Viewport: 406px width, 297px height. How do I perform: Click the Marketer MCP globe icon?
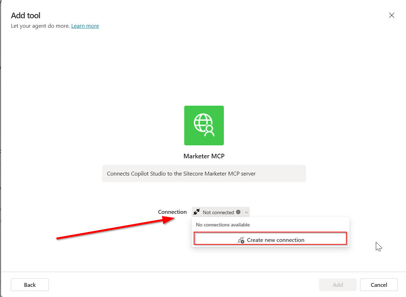(x=204, y=125)
